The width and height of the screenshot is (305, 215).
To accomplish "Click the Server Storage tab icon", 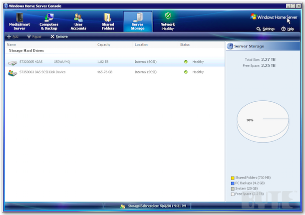I will (x=137, y=18).
